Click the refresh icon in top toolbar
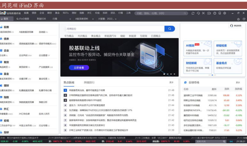This screenshot has height=146, width=247. coord(193,13)
